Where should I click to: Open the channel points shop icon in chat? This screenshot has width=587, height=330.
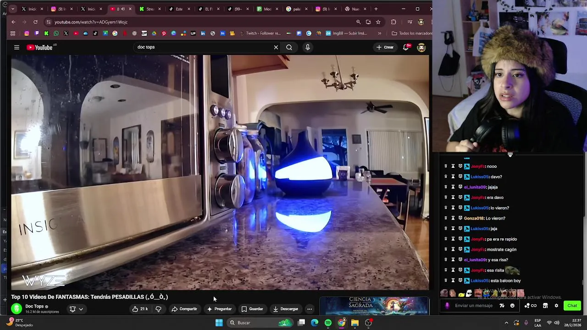545,306
